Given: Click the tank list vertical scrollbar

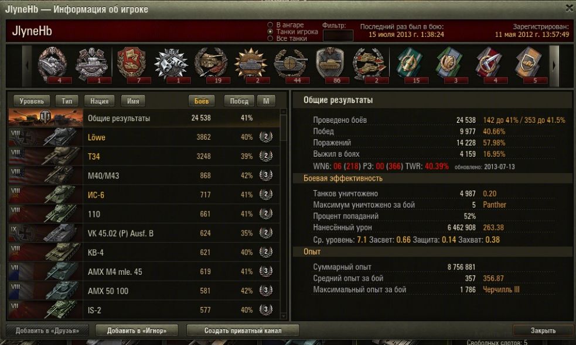Looking at the screenshot, I should click(283, 214).
